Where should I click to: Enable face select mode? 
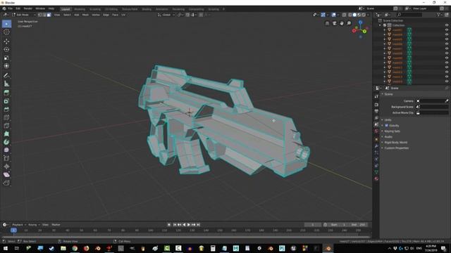click(x=49, y=15)
